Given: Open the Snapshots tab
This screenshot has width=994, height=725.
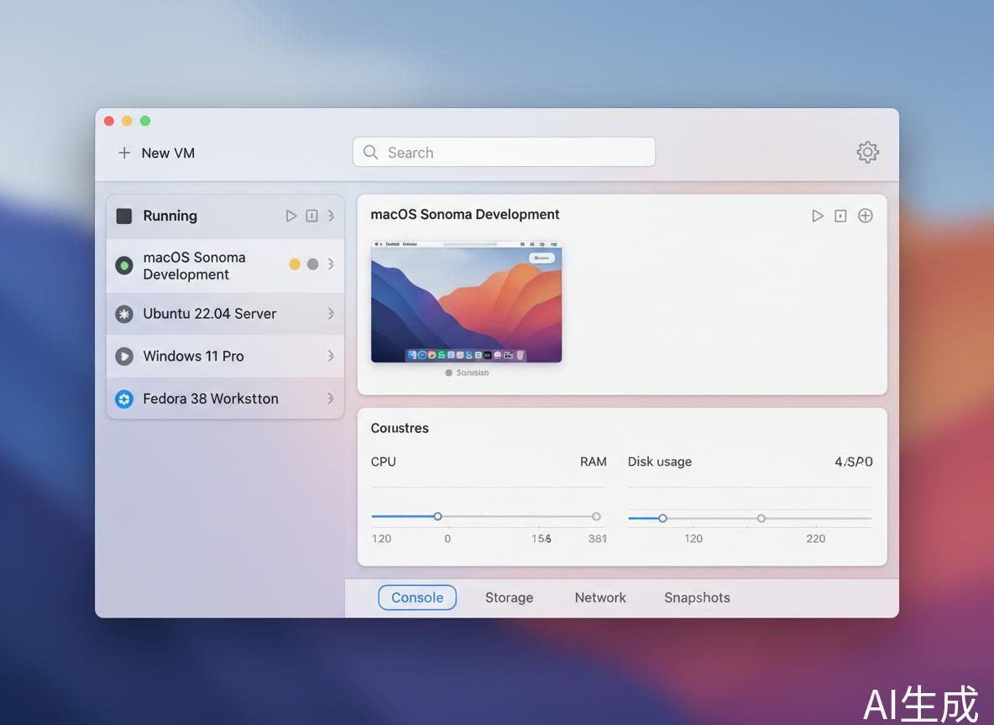Looking at the screenshot, I should tap(697, 597).
